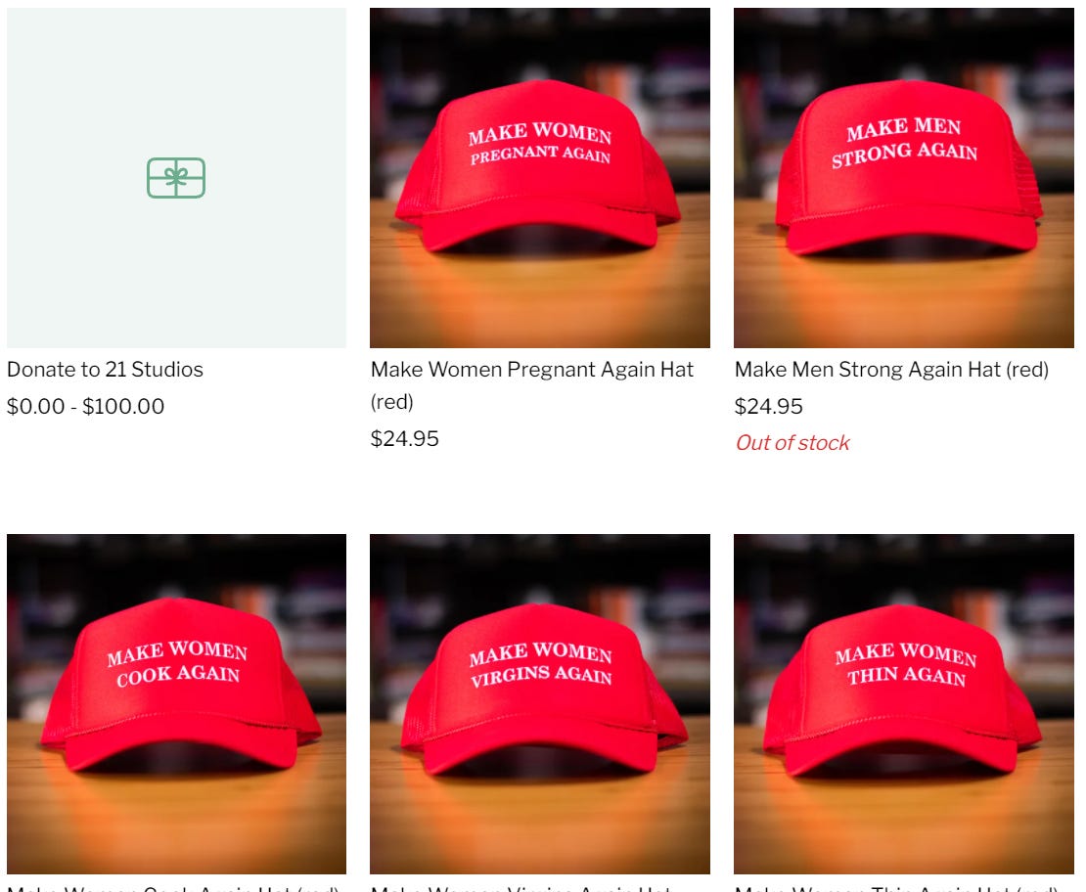This screenshot has height=892, width=1086.
Task: Open Make Women Virgins Again hat image
Action: click(539, 703)
